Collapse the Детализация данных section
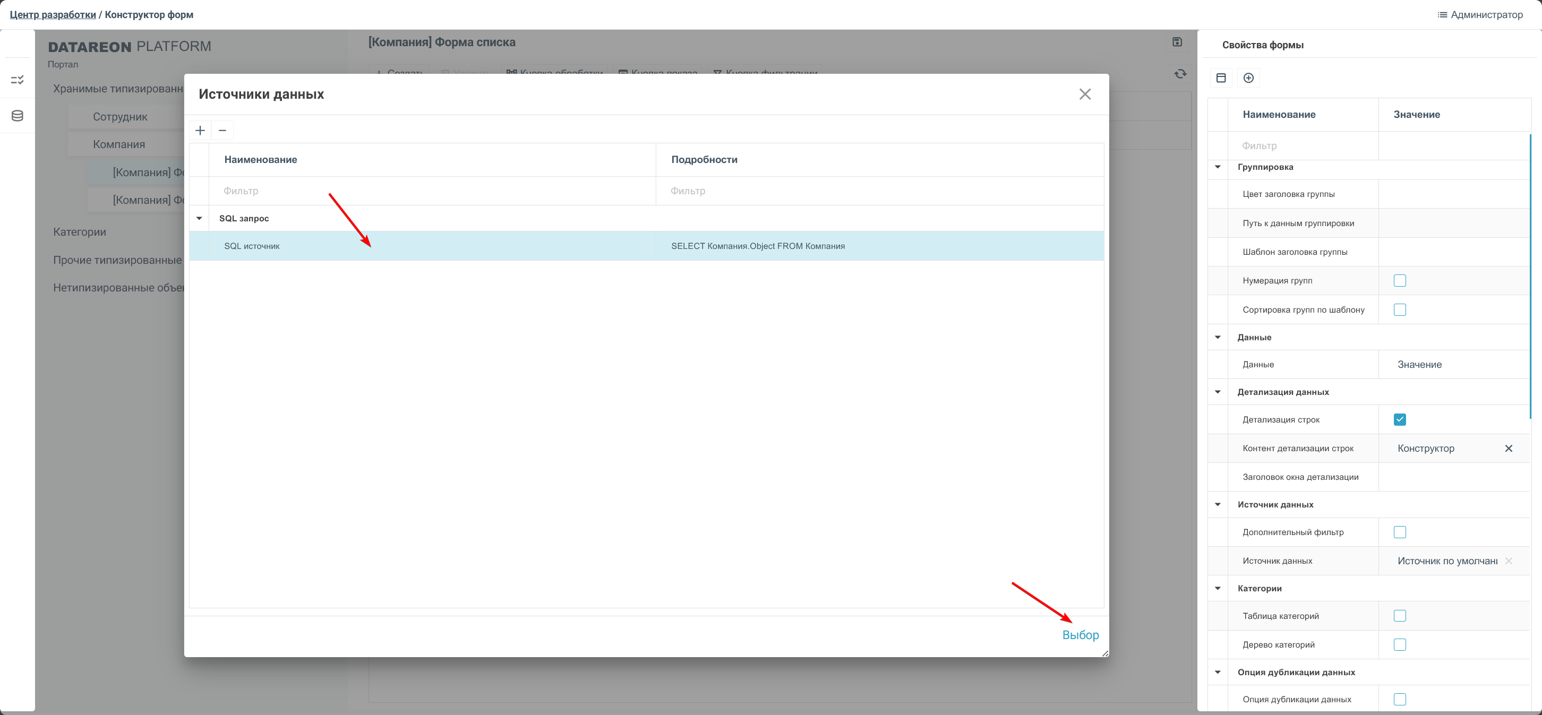The width and height of the screenshot is (1542, 715). 1218,392
